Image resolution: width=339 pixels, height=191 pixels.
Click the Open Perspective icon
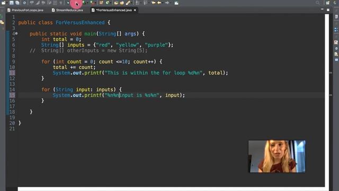point(328,3)
